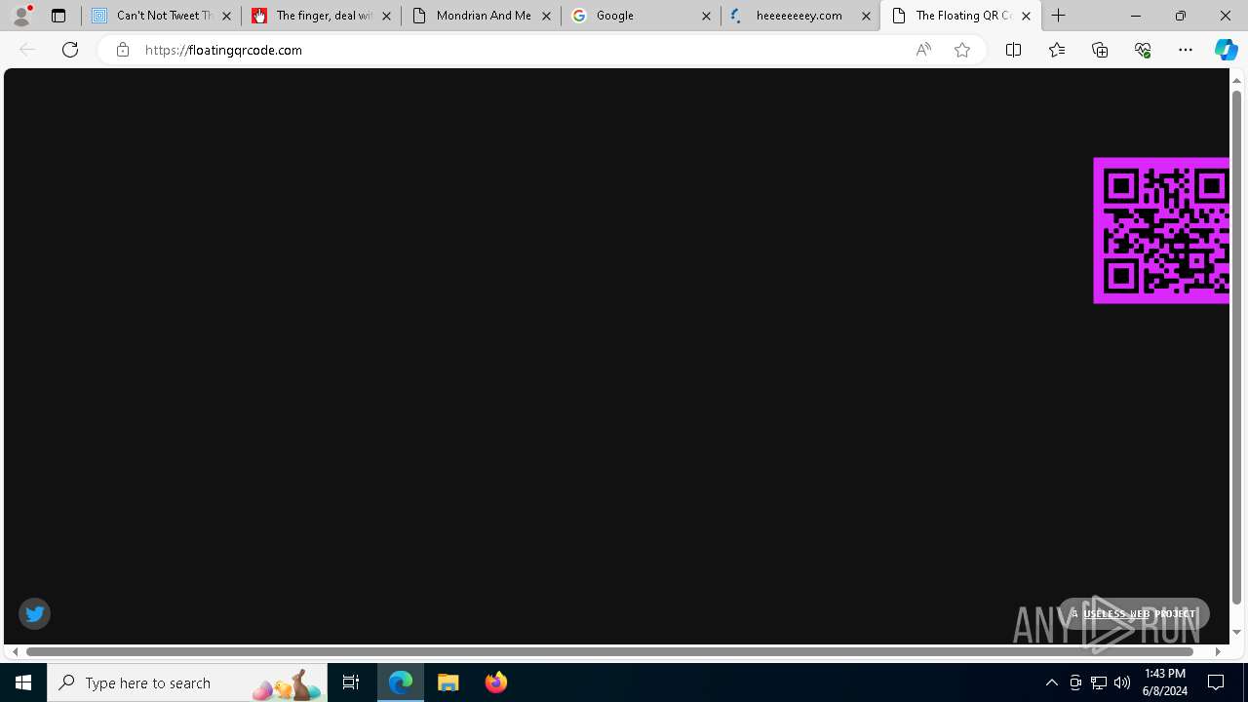Open Browser essentials
The width and height of the screenshot is (1248, 702).
[1143, 50]
